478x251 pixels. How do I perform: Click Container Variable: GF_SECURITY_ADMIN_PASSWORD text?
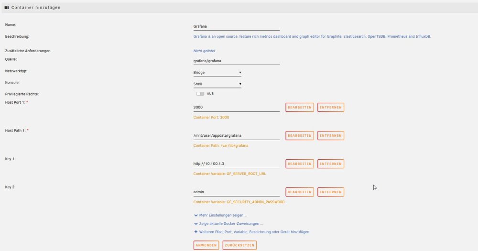tap(239, 202)
